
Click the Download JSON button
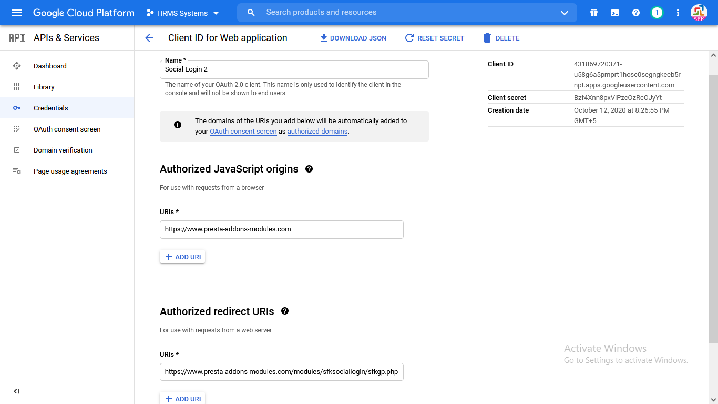pos(353,38)
